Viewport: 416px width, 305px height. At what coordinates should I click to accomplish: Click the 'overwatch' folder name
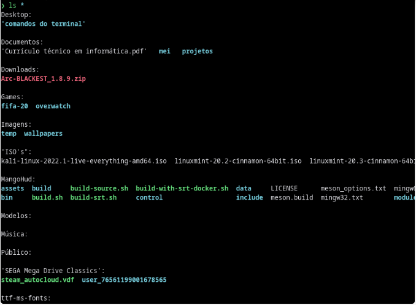pos(53,106)
